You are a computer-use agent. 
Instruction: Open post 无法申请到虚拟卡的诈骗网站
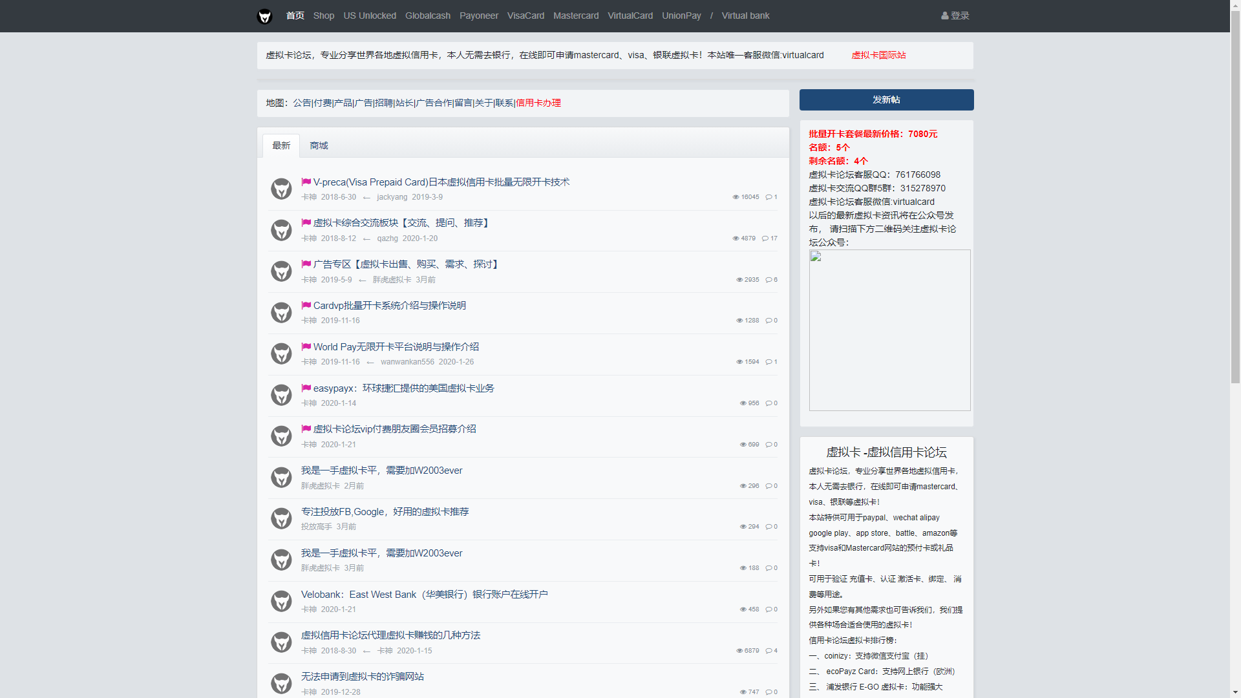(x=362, y=677)
